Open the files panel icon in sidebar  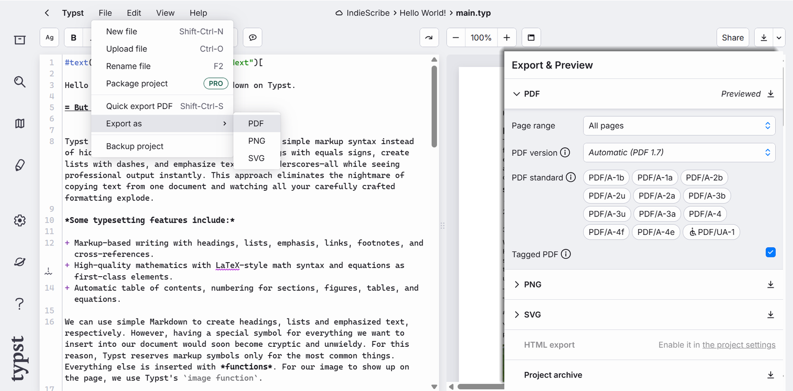coord(20,40)
